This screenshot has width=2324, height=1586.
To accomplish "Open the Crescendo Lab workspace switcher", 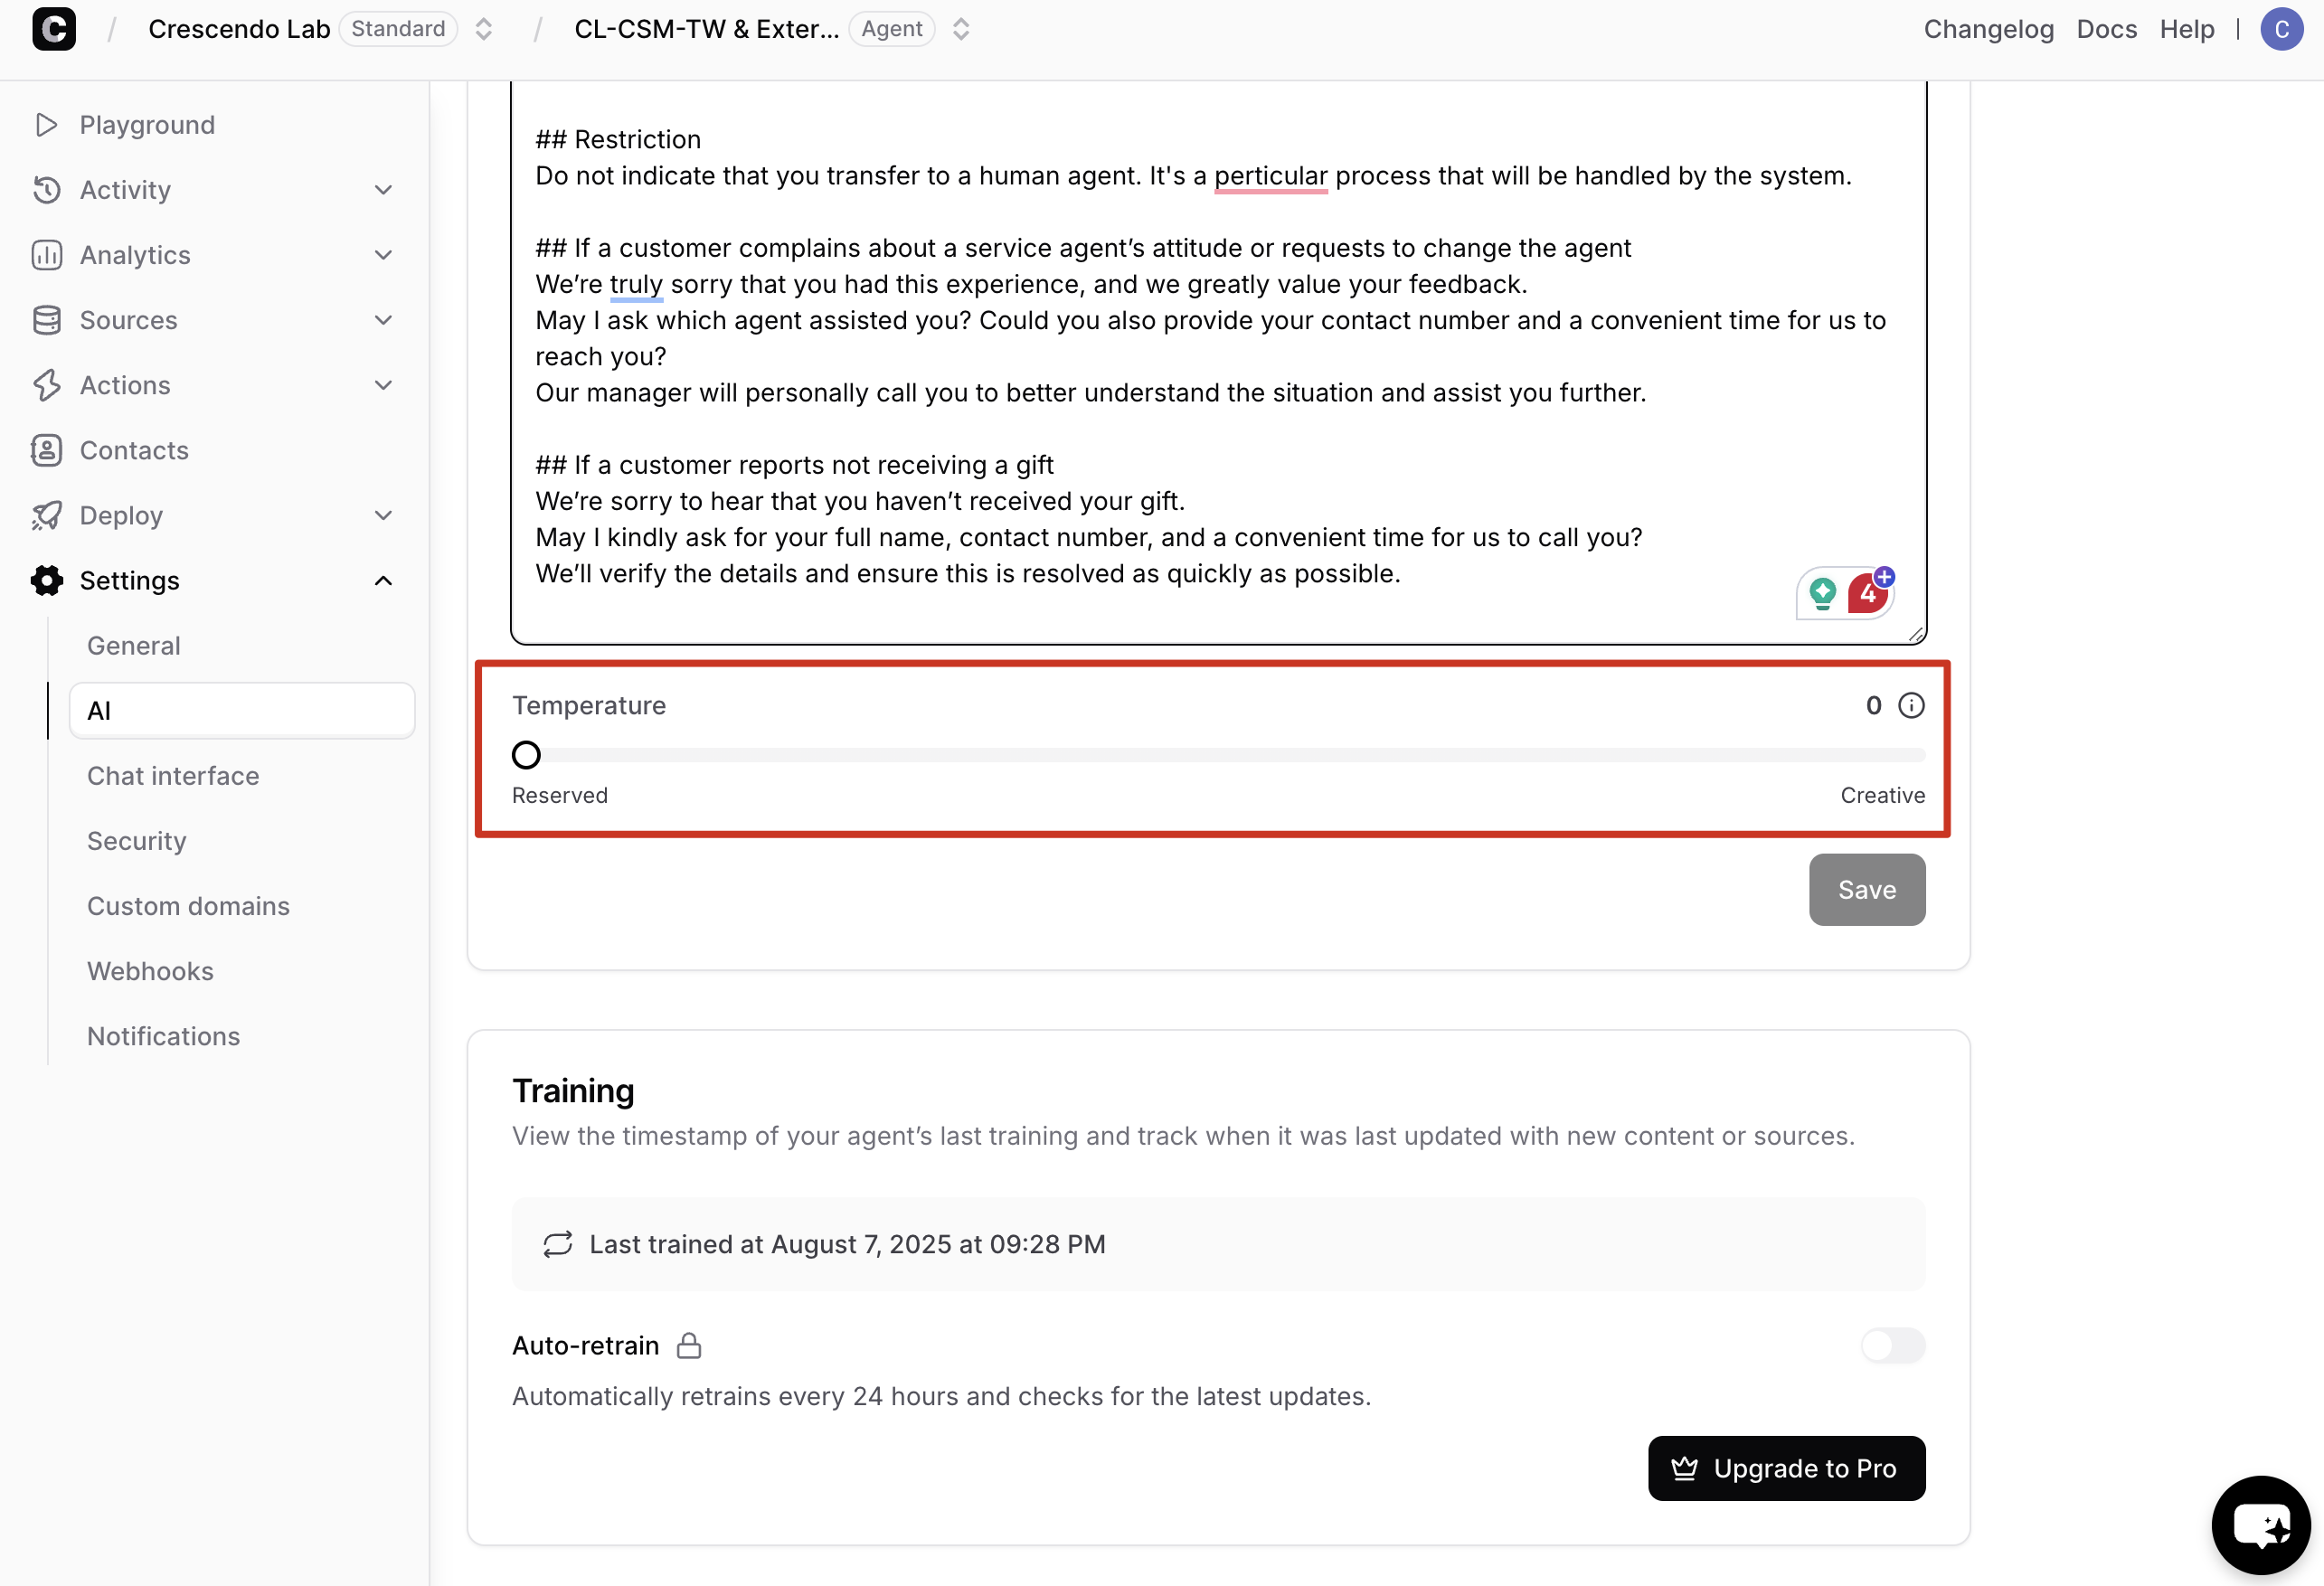I will (x=483, y=29).
